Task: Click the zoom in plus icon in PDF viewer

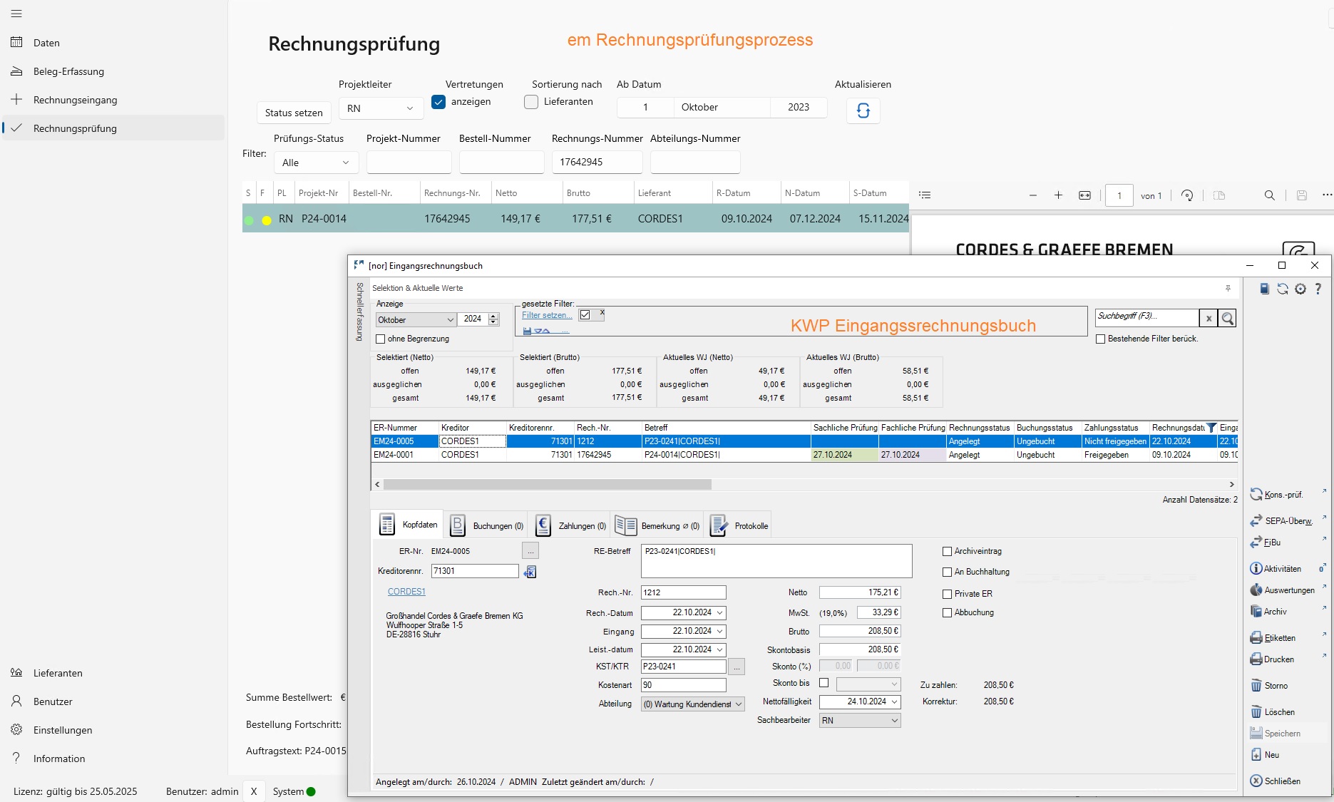Action: (1058, 195)
